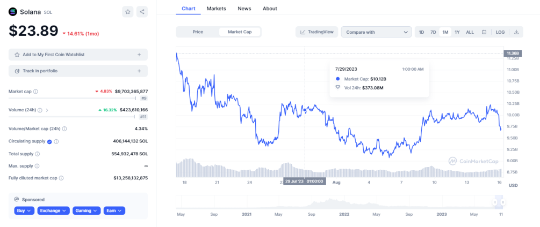Image resolution: width=540 pixels, height=227 pixels.
Task: Open the Compare with dropdown
Action: [x=377, y=32]
